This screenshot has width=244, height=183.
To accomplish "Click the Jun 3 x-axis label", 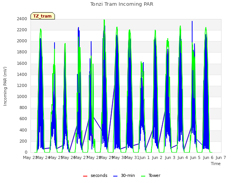I will 170,157.
